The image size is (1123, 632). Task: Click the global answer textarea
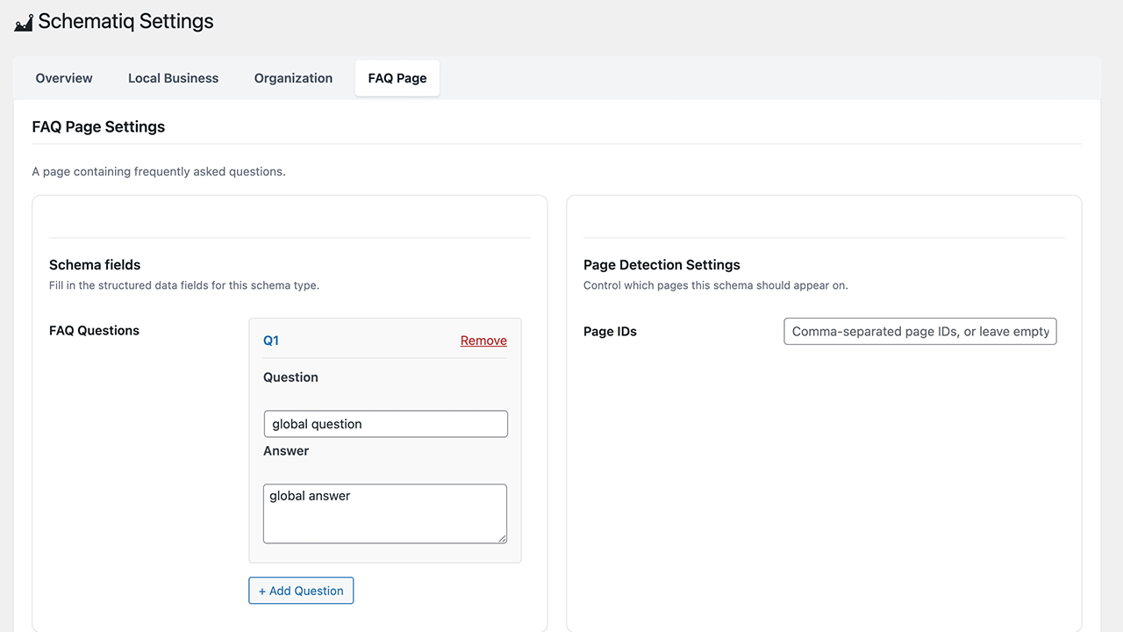coord(385,513)
